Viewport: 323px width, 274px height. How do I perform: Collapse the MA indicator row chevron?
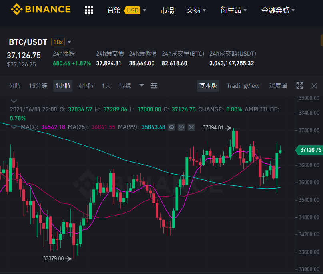pyautogui.click(x=14, y=127)
